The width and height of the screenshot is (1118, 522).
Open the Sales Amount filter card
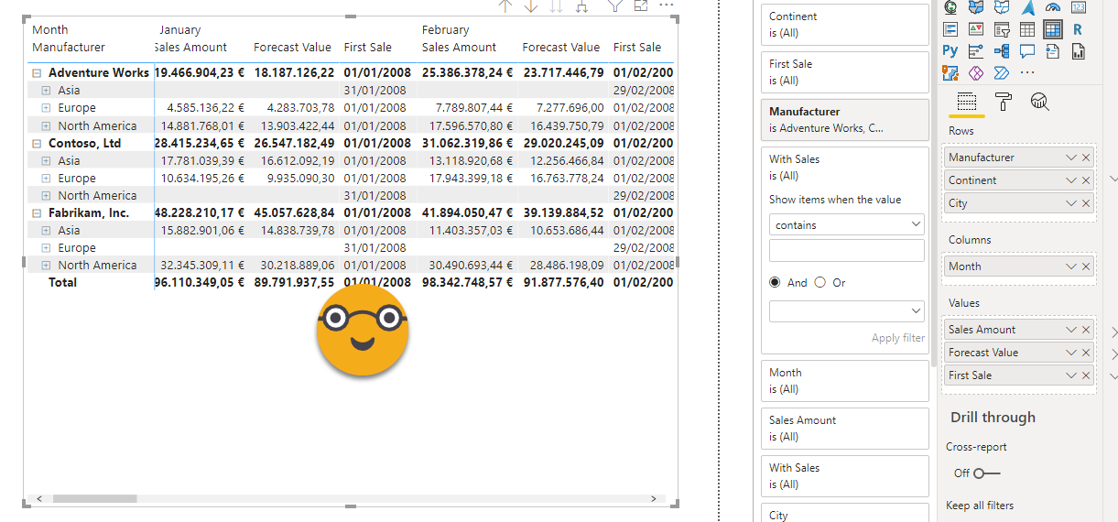pyautogui.click(x=845, y=429)
